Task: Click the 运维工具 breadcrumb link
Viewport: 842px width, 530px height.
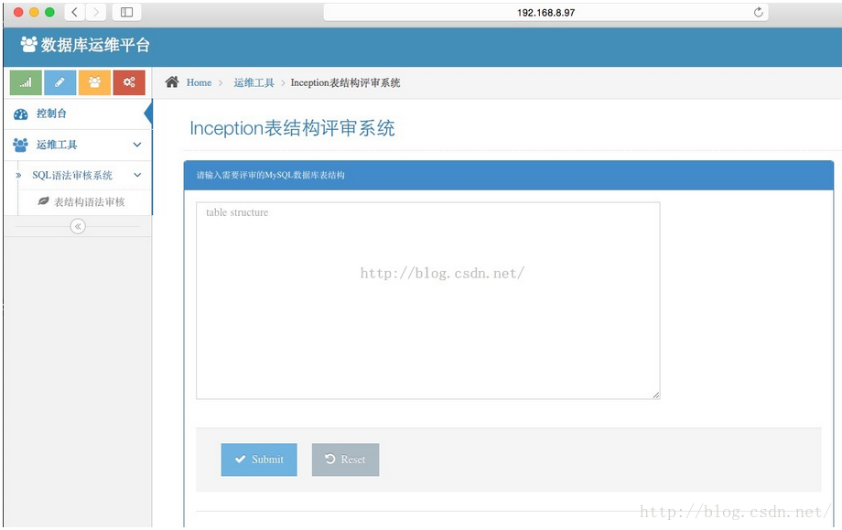Action: 254,82
